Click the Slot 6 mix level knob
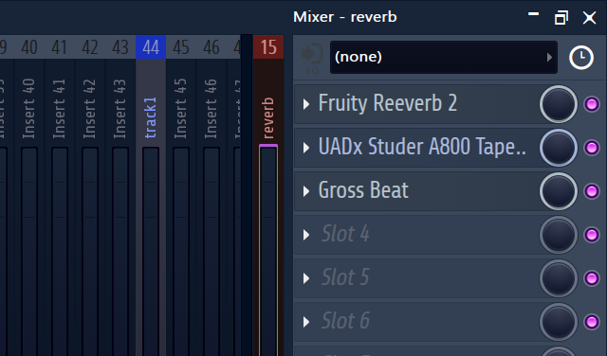Viewport: 607px width, 356px height. click(x=559, y=322)
